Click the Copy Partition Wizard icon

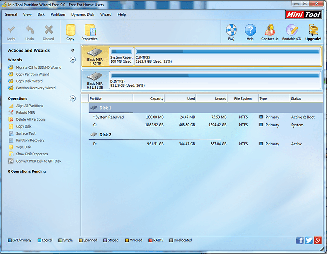click(11, 74)
